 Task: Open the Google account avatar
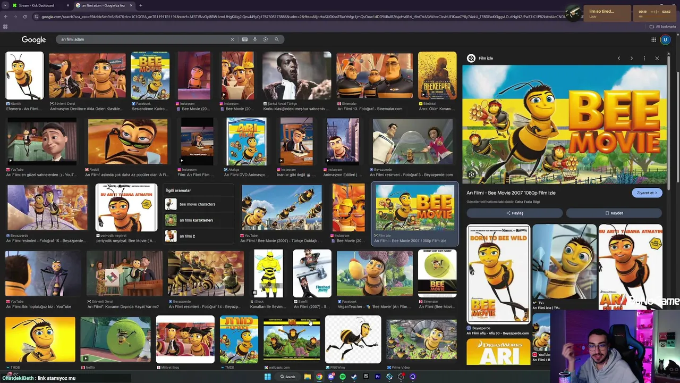(x=665, y=39)
